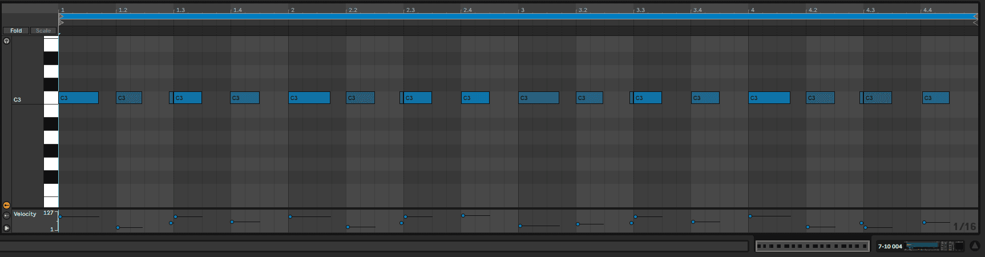Image resolution: width=985 pixels, height=257 pixels.
Task: Click the velocity marker at beat 3.2
Action: click(578, 224)
